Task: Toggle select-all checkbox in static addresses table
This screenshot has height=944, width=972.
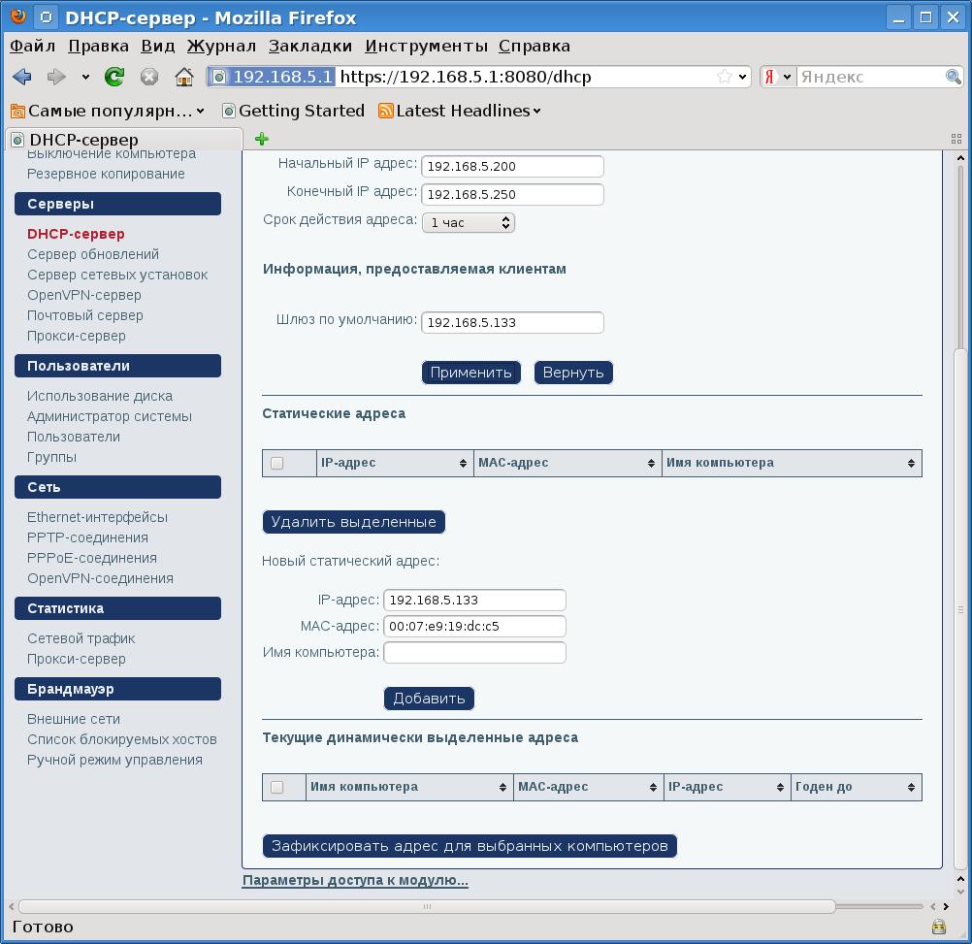Action: click(x=277, y=464)
